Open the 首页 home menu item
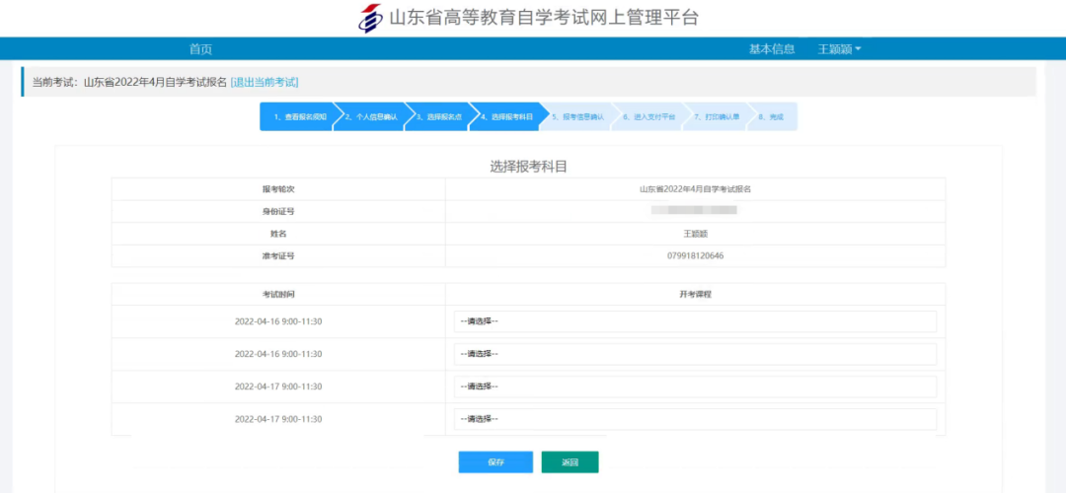1066x493 pixels. coord(200,49)
